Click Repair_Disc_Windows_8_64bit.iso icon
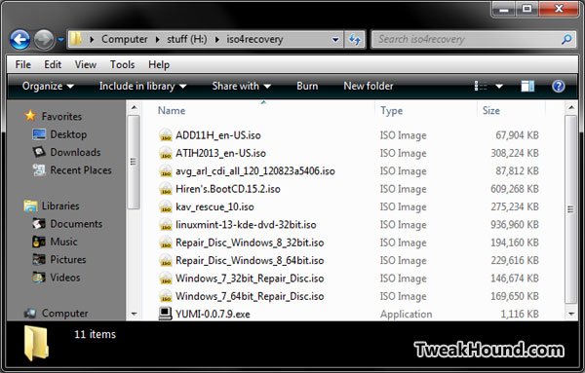585x373 pixels. (x=166, y=260)
